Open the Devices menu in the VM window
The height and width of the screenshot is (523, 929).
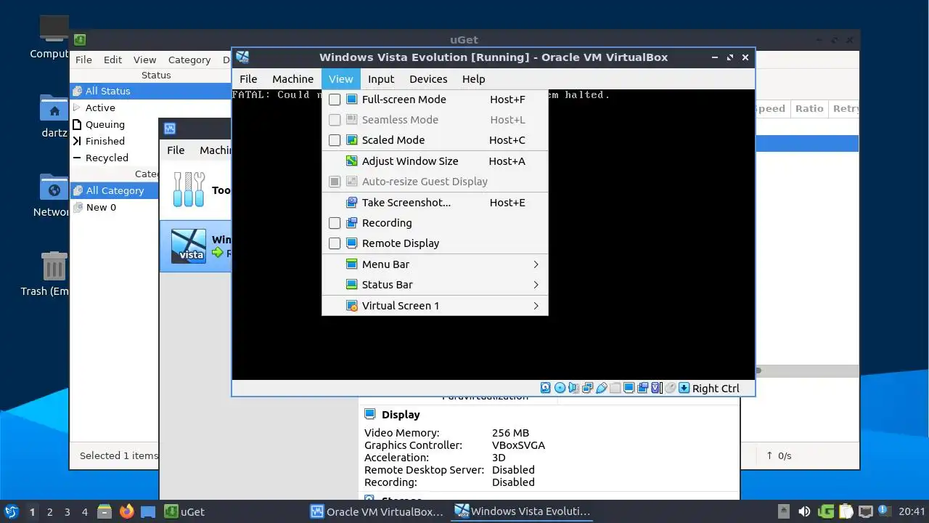pyautogui.click(x=428, y=79)
